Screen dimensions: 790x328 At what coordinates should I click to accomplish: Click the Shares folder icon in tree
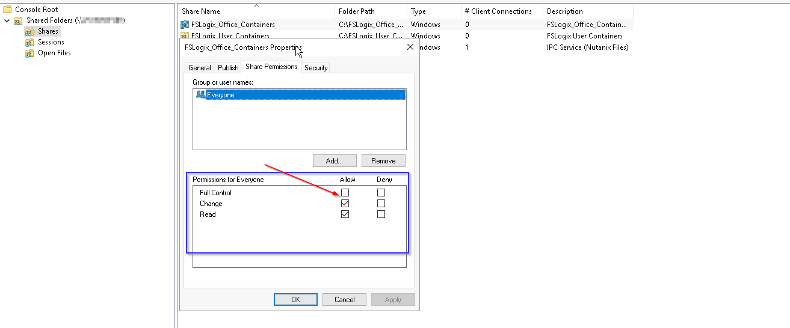[x=29, y=31]
